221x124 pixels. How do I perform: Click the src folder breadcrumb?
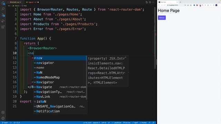(x=9, y=6)
